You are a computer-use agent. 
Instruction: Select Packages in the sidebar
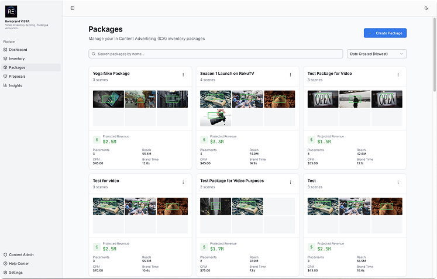point(31,67)
